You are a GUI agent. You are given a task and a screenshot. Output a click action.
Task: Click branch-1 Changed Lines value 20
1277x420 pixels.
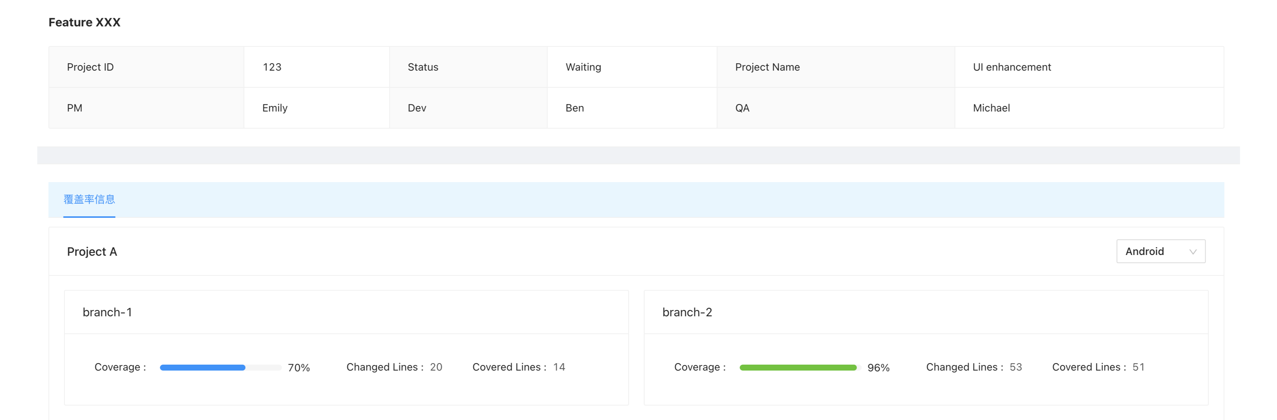pyautogui.click(x=436, y=367)
